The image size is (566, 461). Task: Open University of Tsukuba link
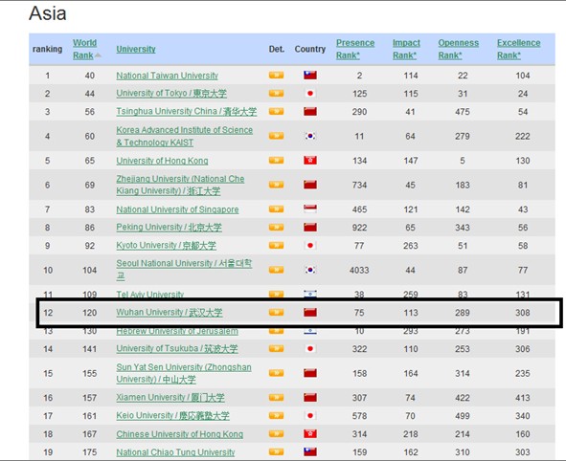[177, 349]
